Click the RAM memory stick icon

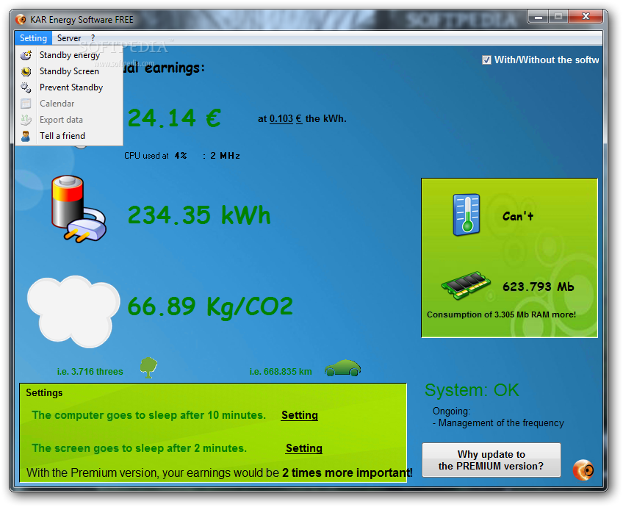click(x=466, y=285)
